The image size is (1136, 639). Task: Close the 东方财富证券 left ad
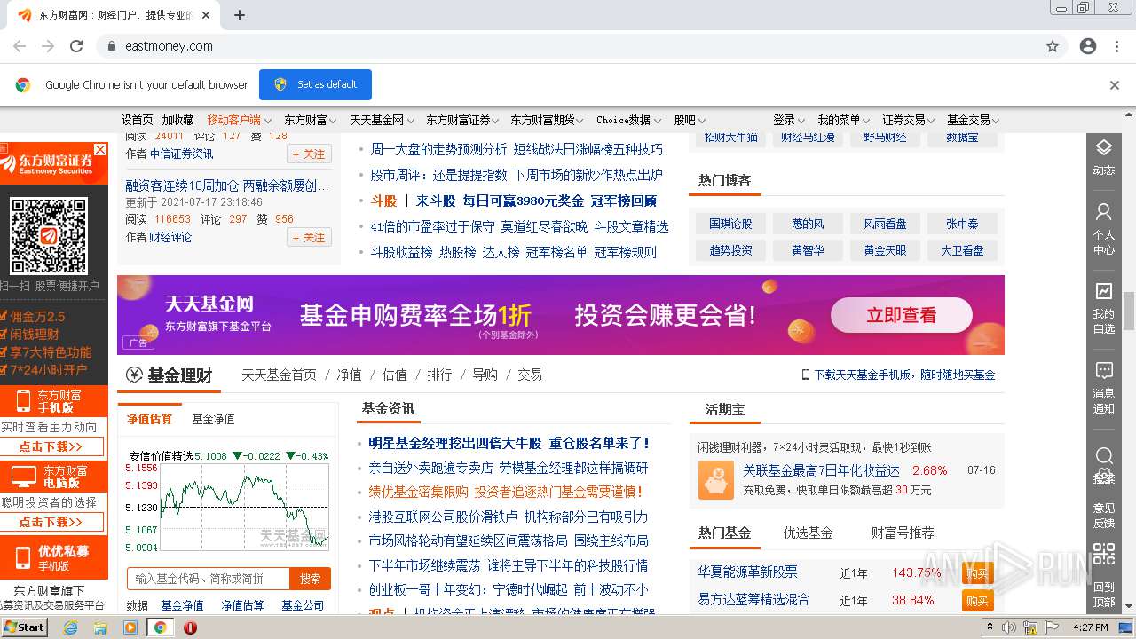click(x=100, y=149)
